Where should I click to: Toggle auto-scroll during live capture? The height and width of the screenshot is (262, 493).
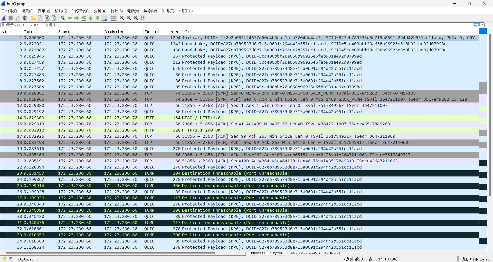[x=105, y=18]
